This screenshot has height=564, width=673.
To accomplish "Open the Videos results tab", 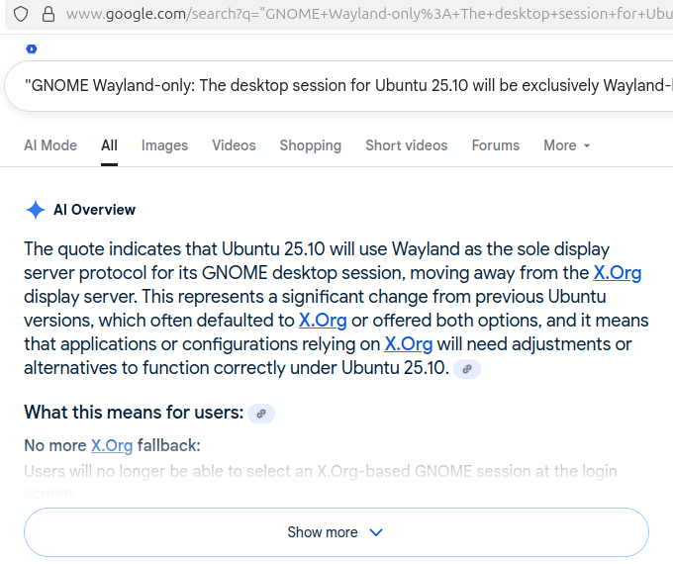I will coord(234,145).
